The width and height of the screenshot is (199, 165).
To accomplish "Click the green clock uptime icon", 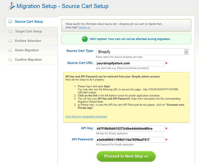I will point(85,39).
